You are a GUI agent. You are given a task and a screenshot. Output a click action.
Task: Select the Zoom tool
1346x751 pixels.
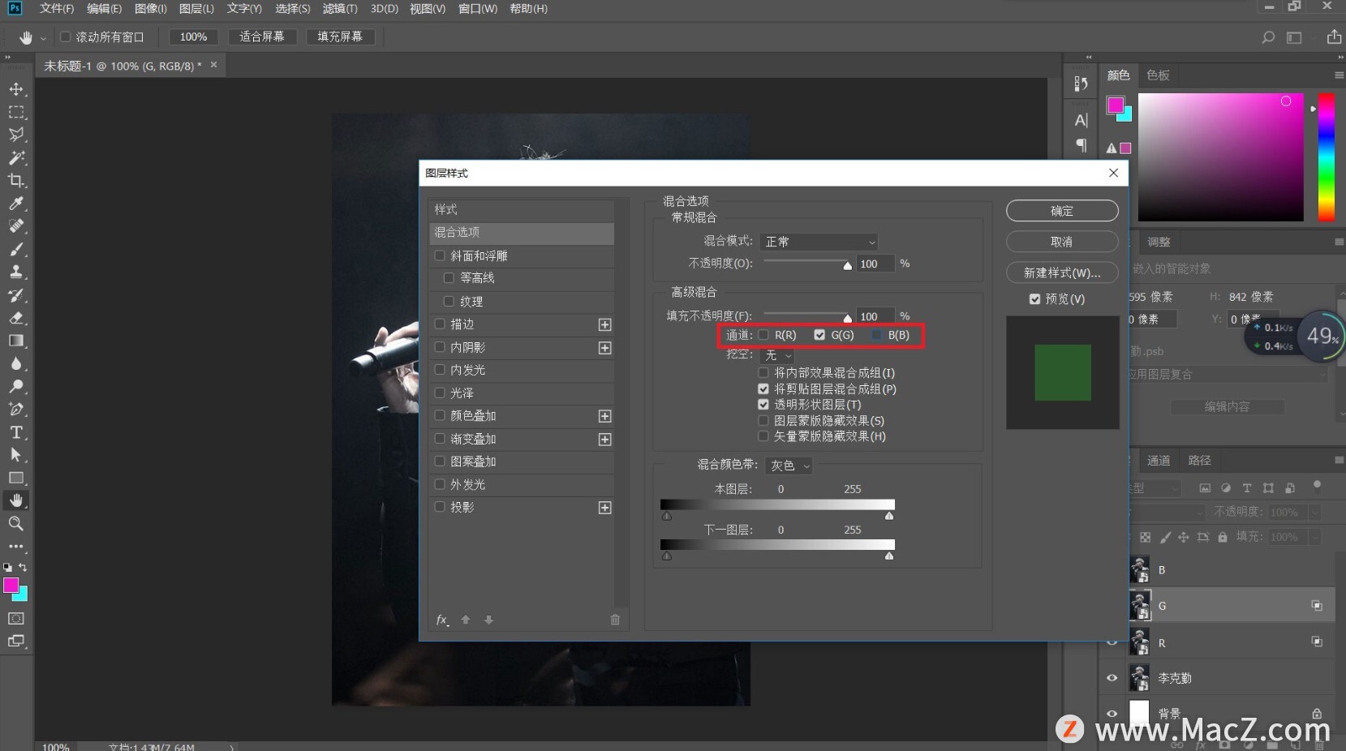[x=16, y=523]
